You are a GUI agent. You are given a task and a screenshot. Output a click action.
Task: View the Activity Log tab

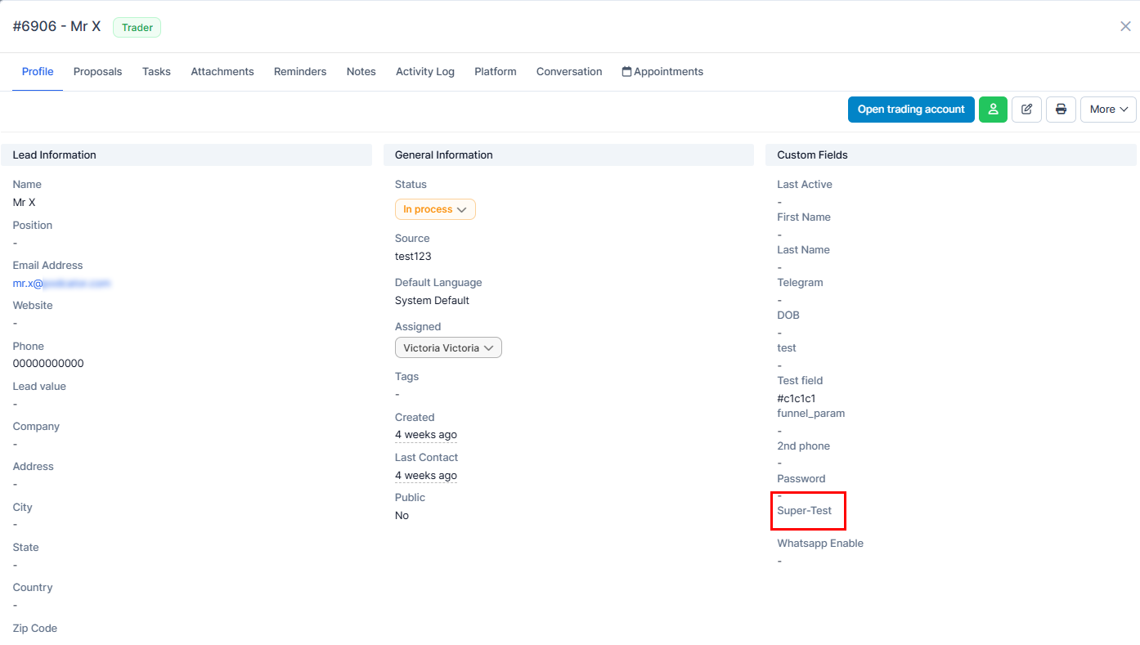click(x=425, y=72)
